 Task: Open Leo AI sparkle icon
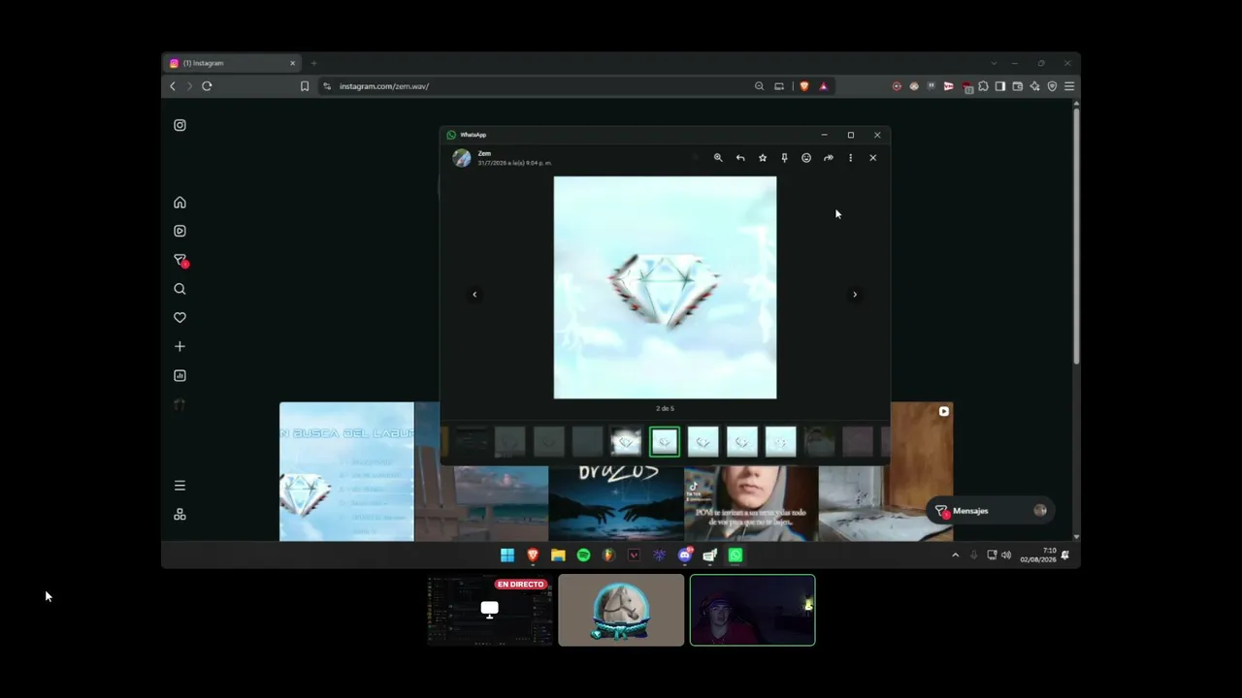click(1034, 86)
